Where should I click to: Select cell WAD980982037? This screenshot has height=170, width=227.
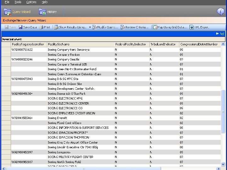coord(29,162)
